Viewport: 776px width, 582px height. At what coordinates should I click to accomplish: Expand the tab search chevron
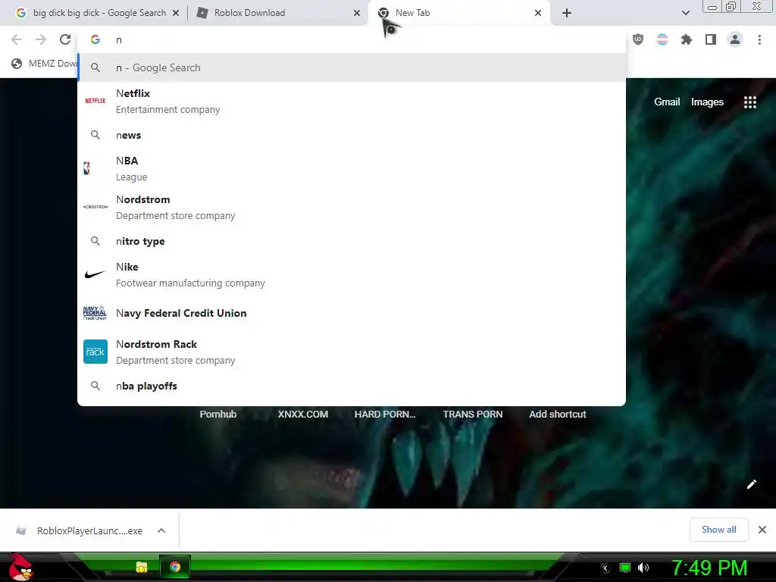click(x=685, y=13)
